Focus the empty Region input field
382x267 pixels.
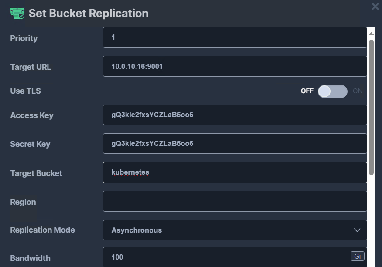tap(235, 201)
